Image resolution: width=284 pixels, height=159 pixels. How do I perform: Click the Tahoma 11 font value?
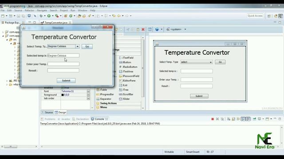click(67, 91)
